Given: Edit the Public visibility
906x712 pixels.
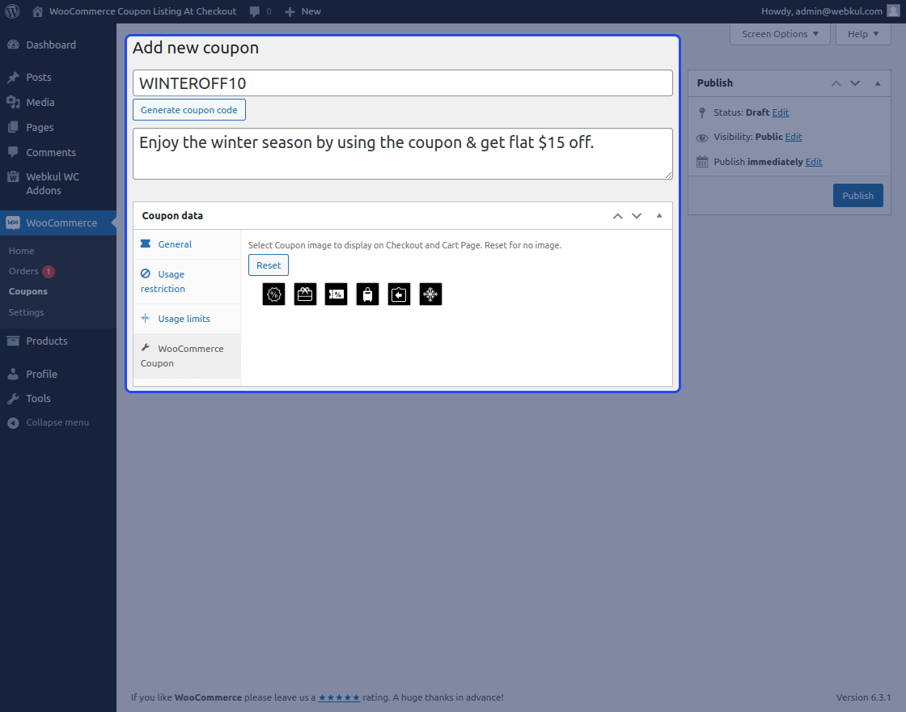Looking at the screenshot, I should point(794,137).
